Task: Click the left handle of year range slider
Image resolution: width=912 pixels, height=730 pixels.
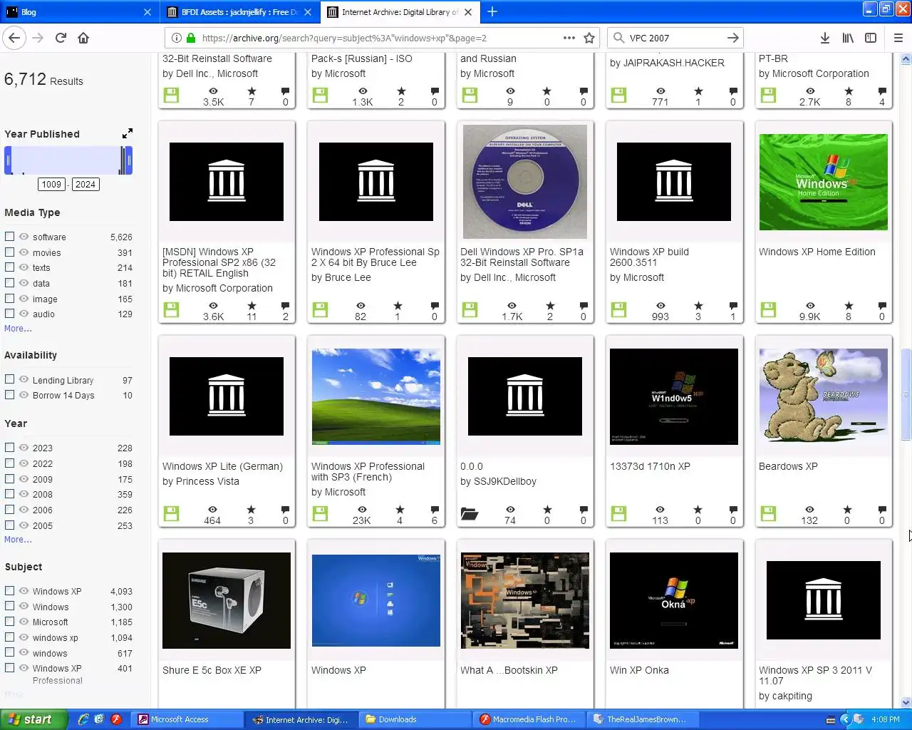Action: [9, 160]
